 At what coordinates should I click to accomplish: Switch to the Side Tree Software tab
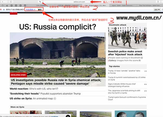[x=150, y=5]
